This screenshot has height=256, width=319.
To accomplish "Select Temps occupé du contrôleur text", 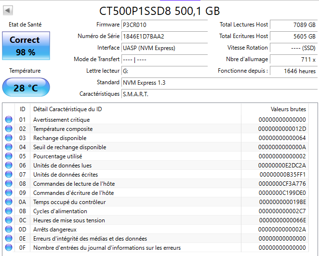I will click(x=69, y=202).
